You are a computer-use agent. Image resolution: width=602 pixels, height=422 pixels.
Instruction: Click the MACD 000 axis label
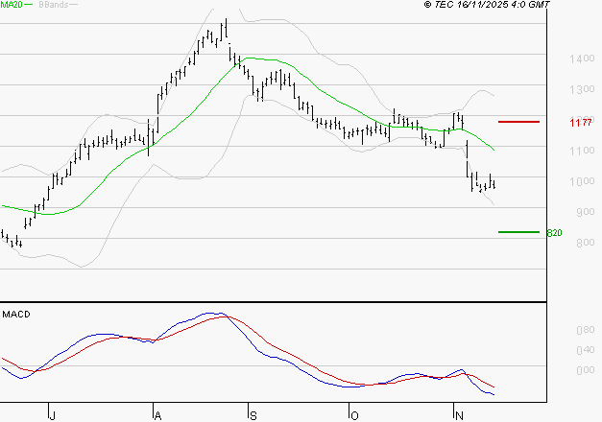coord(586,370)
